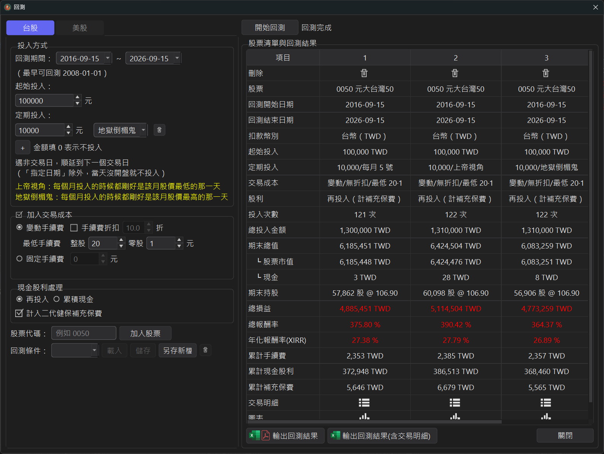Delete stock column 1 with its trash icon
The height and width of the screenshot is (454, 604).
point(364,73)
